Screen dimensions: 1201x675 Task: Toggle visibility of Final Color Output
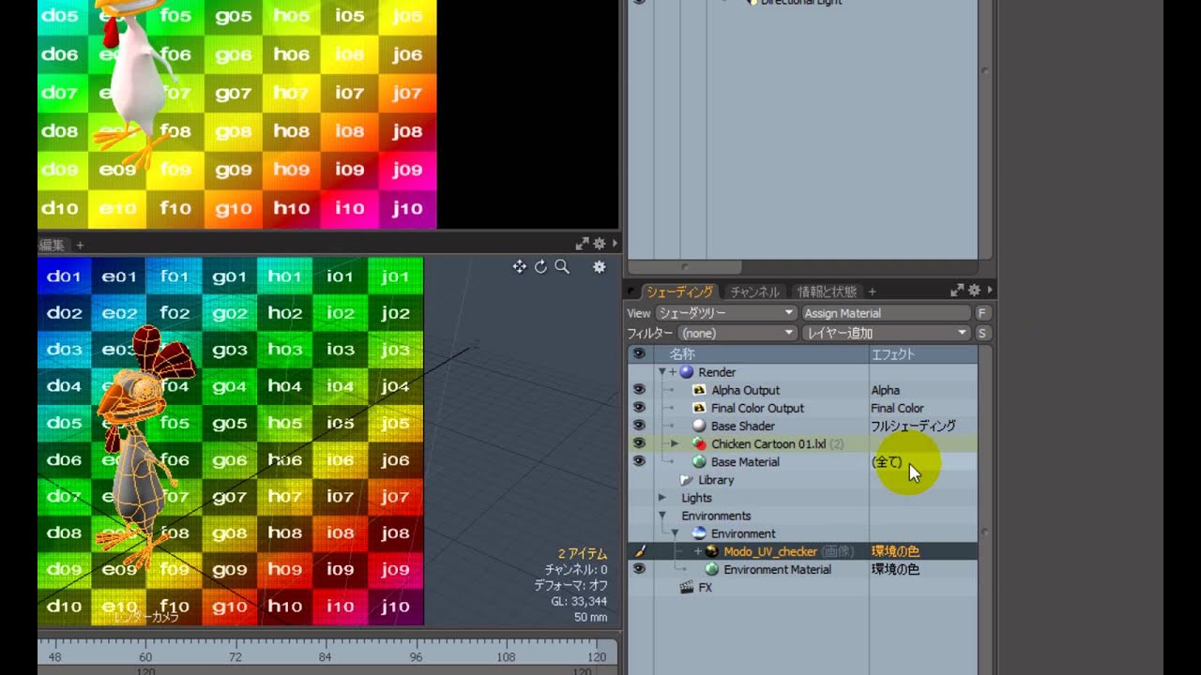pyautogui.click(x=639, y=408)
